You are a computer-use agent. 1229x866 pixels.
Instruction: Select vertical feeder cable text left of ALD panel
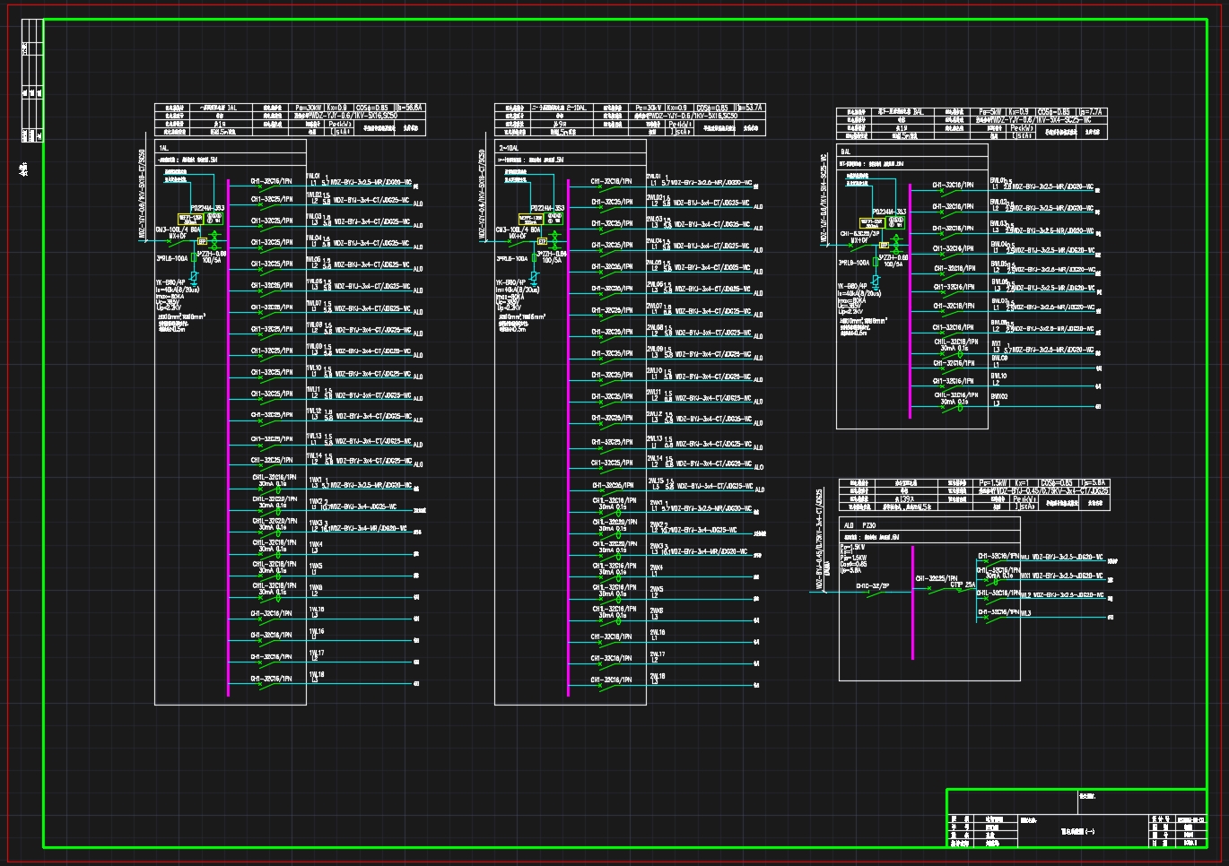(818, 540)
